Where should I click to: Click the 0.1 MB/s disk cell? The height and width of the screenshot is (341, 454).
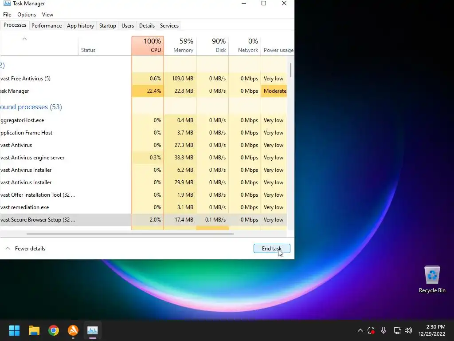pos(212,220)
